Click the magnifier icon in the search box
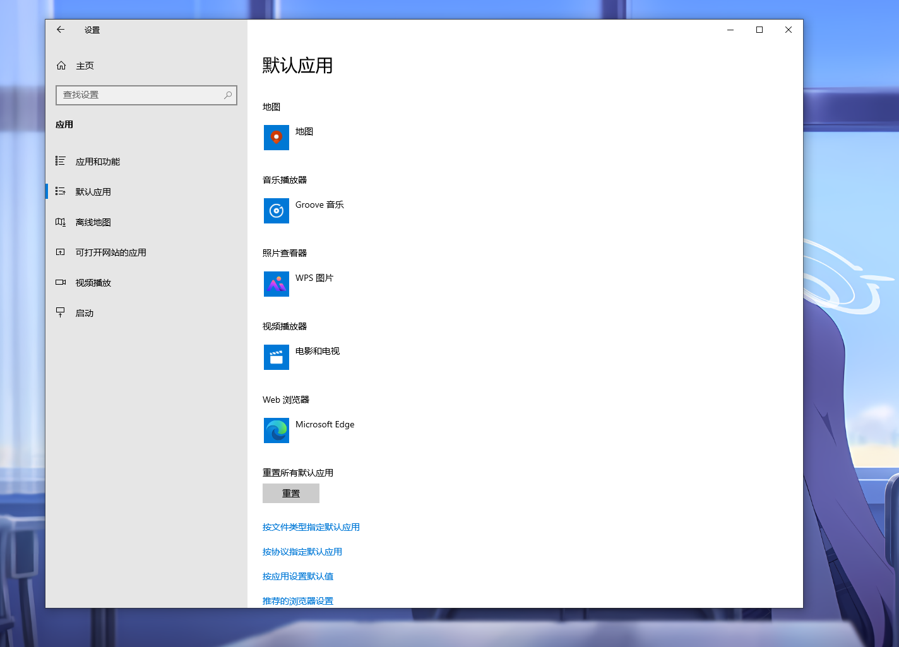The image size is (899, 647). (x=228, y=95)
